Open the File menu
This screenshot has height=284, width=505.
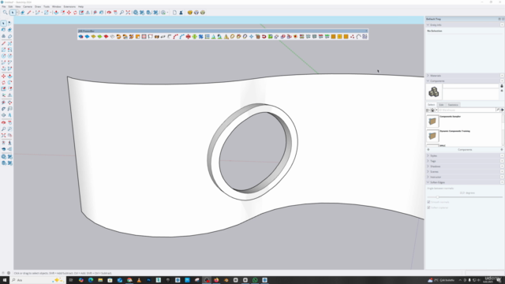(x=4, y=6)
